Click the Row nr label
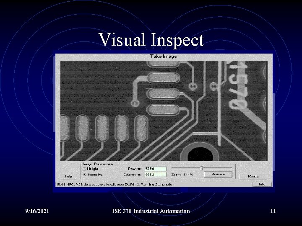This screenshot has height=226, width=302. [135, 169]
